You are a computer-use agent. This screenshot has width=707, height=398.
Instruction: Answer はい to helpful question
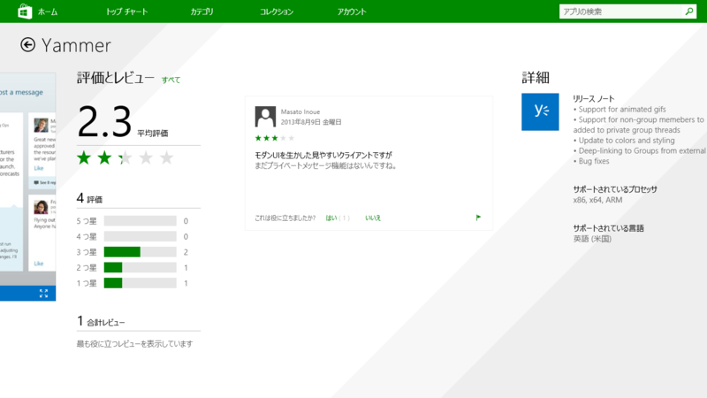(x=331, y=218)
